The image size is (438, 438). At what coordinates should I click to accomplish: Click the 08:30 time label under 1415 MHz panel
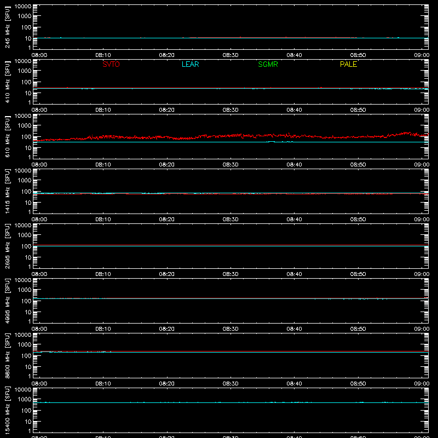tap(230, 220)
